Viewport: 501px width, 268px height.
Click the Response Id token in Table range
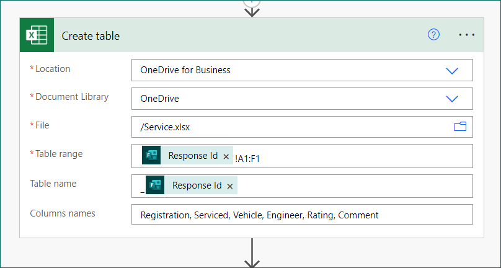193,156
